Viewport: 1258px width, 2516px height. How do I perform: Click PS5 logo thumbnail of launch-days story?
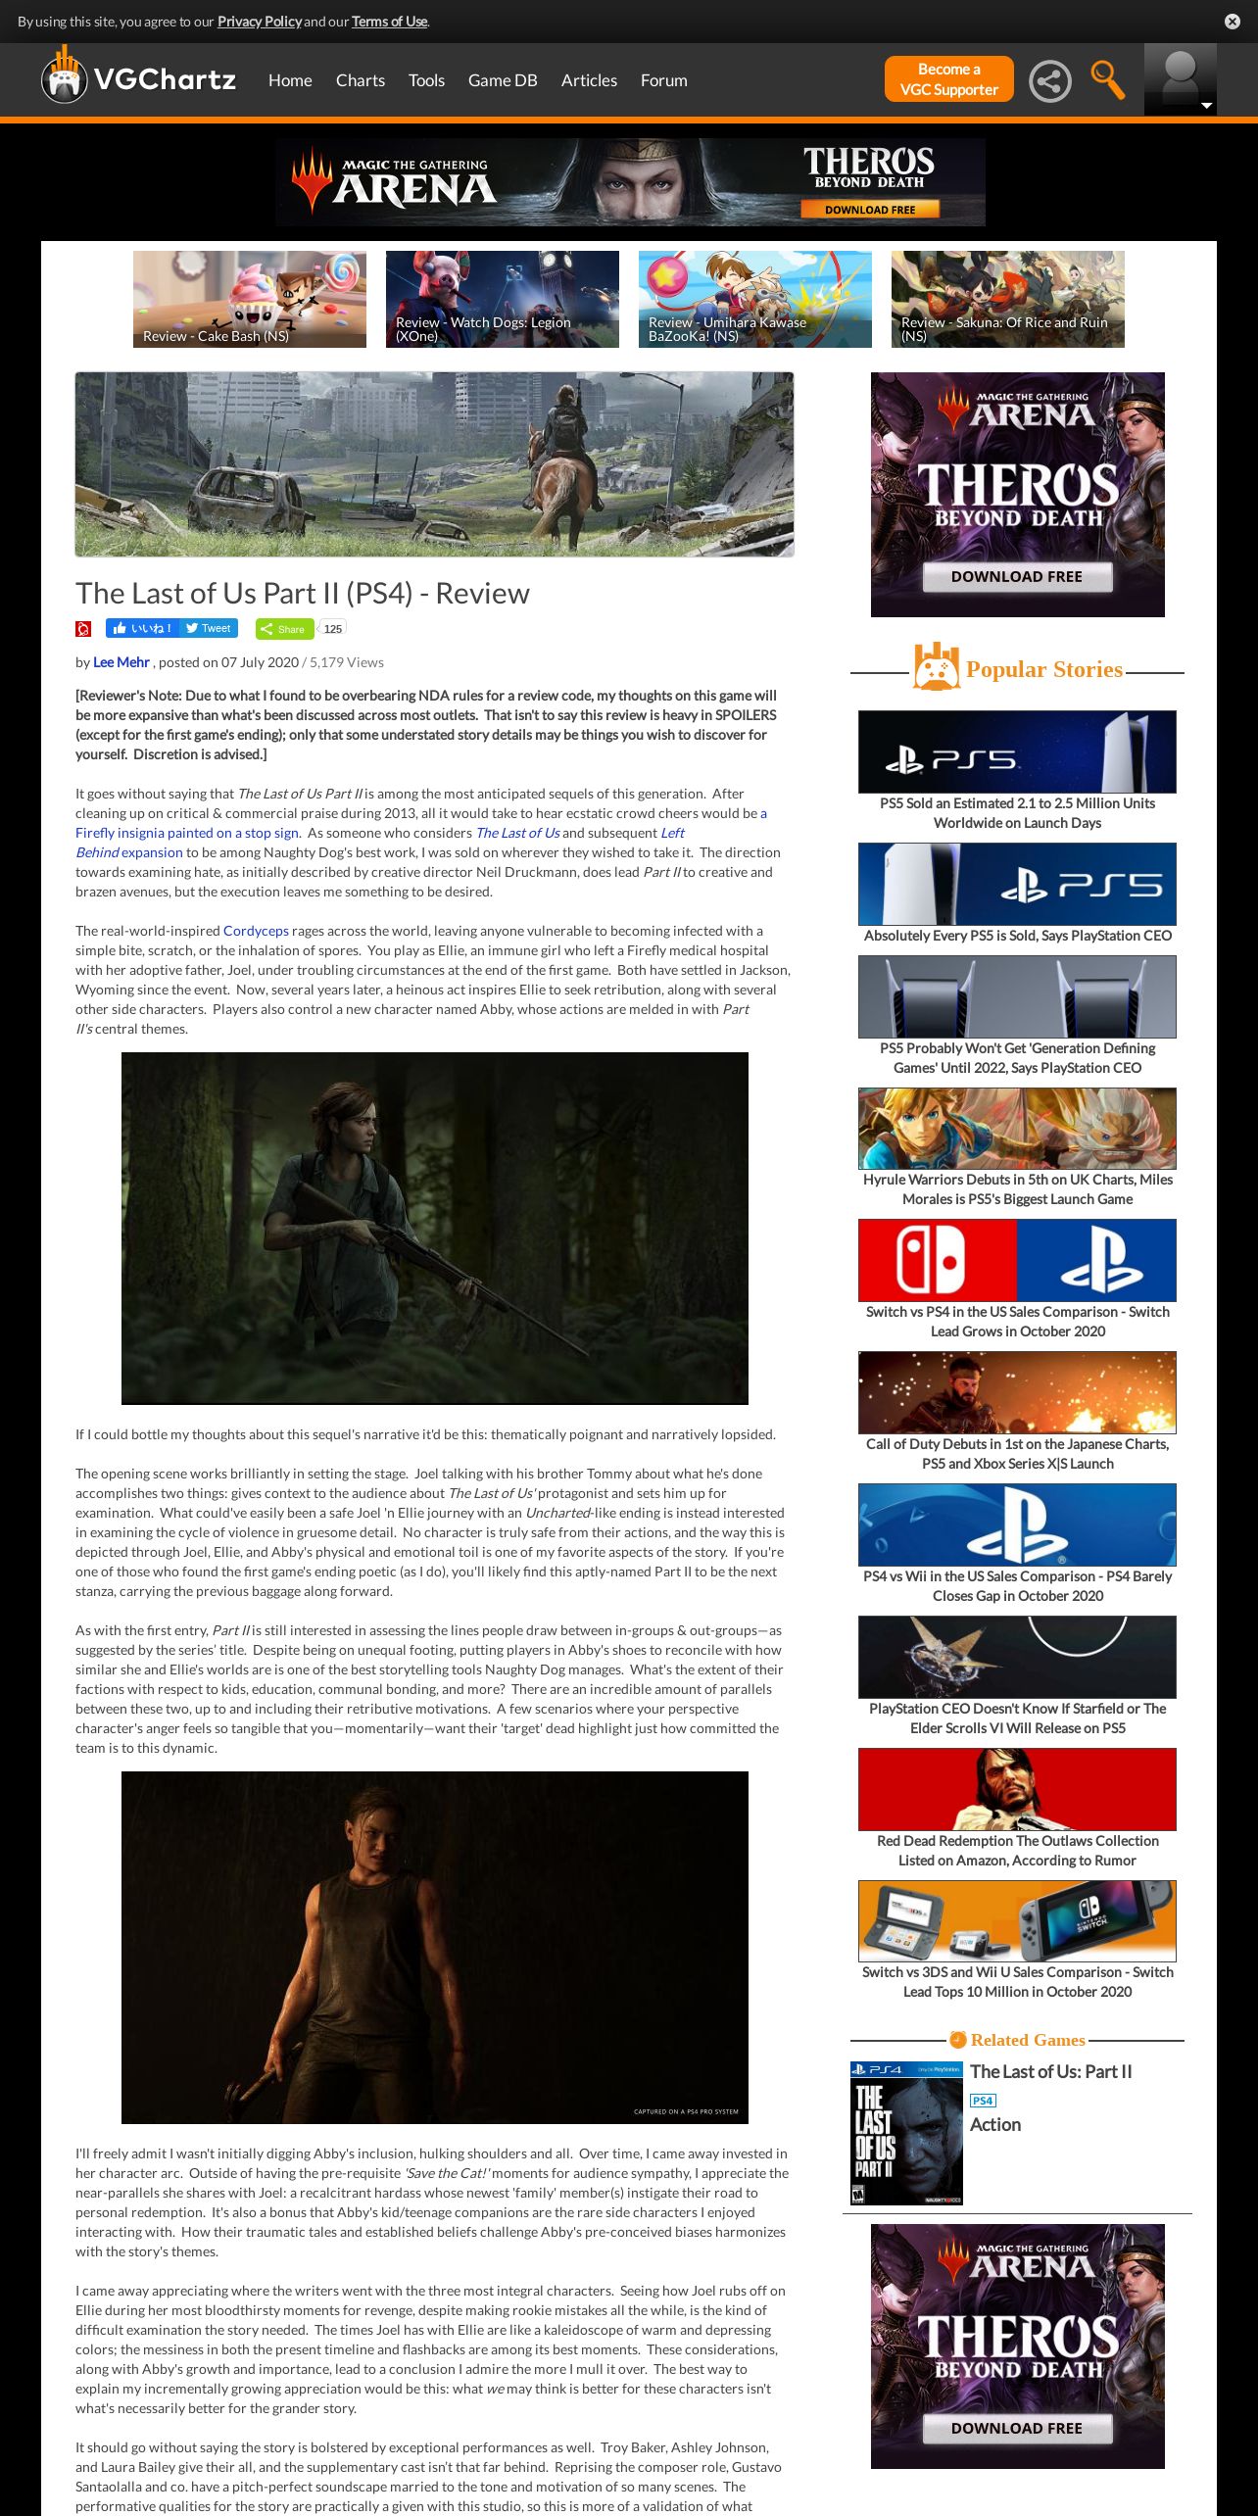[1017, 751]
